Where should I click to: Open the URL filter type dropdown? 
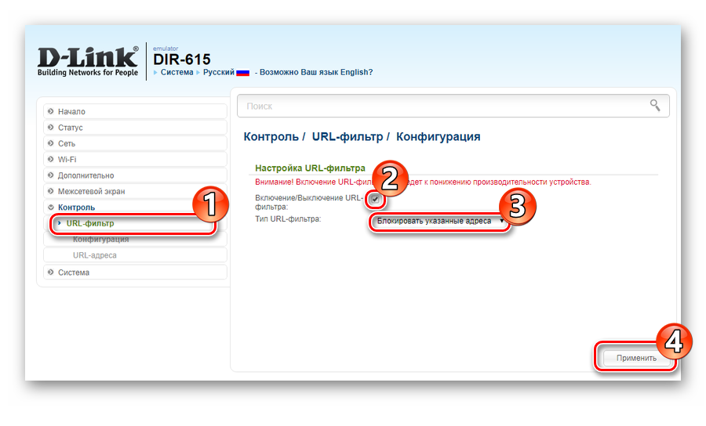click(x=439, y=221)
